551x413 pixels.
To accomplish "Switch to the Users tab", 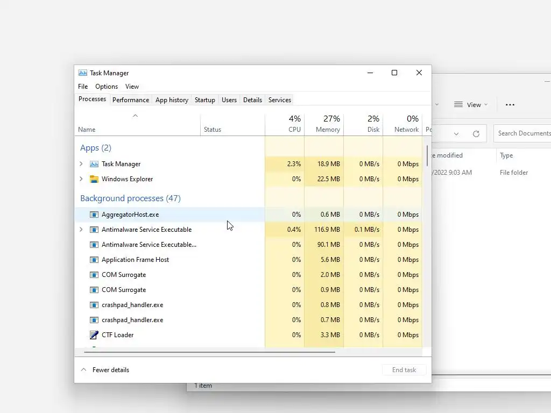I will pos(229,100).
